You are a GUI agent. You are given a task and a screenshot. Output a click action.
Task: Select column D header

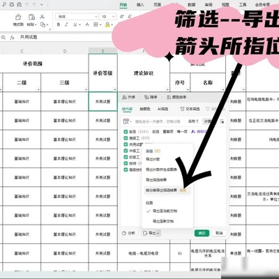pyautogui.click(x=65, y=51)
